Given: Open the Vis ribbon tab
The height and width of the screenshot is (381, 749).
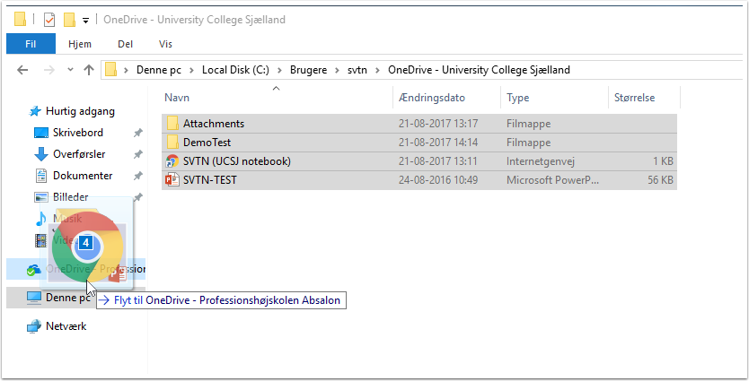Looking at the screenshot, I should pos(165,44).
